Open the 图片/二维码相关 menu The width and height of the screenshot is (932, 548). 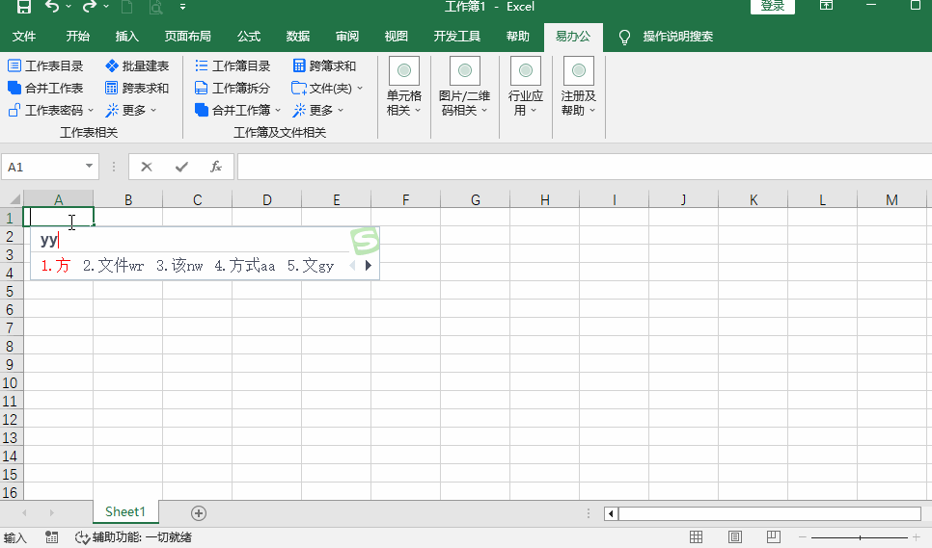(x=464, y=87)
